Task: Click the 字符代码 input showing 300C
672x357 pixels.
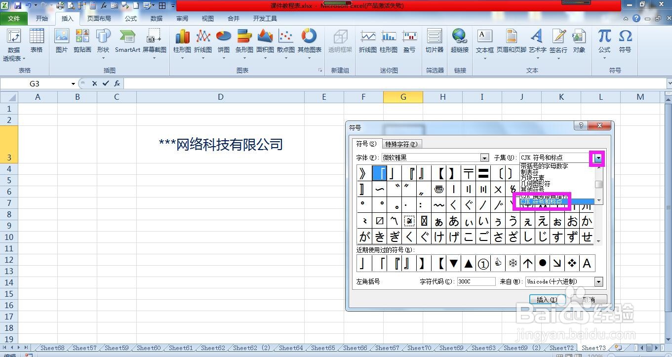Action: click(475, 281)
